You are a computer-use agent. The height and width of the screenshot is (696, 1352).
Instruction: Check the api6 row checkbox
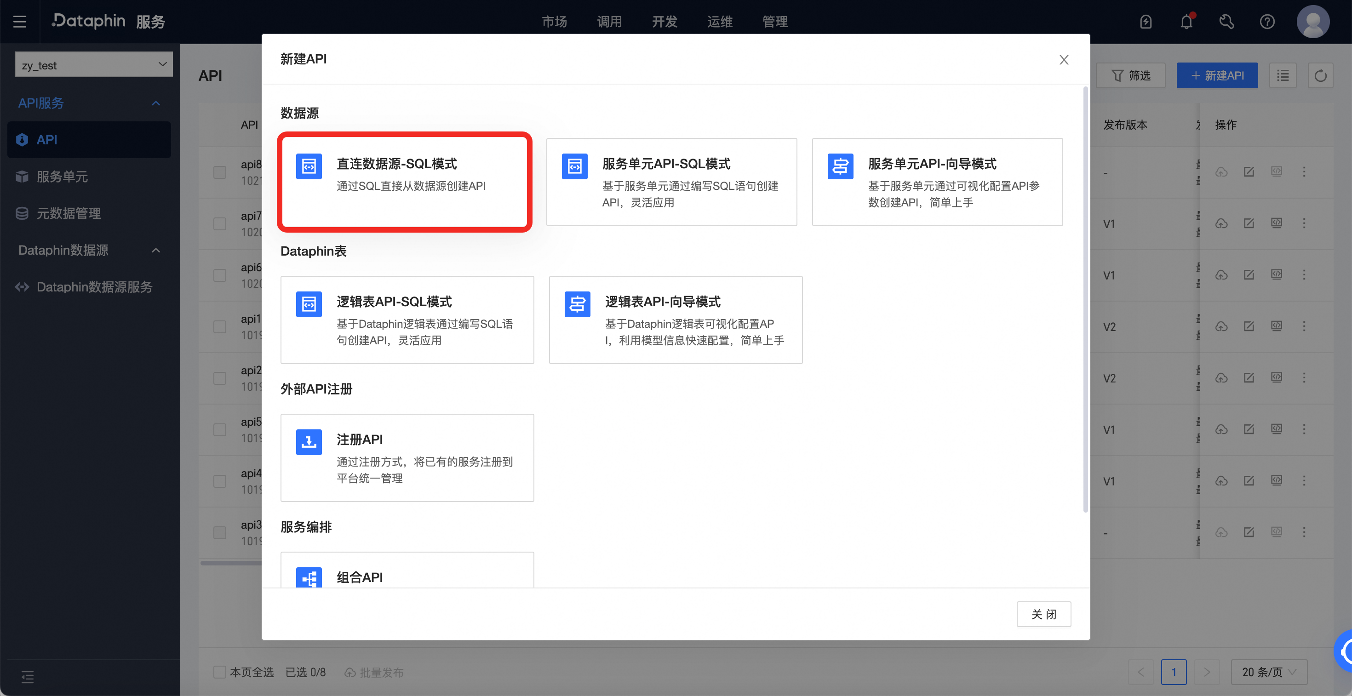219,275
